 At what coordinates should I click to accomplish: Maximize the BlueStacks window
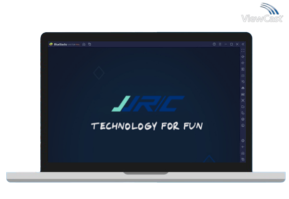(x=231, y=44)
